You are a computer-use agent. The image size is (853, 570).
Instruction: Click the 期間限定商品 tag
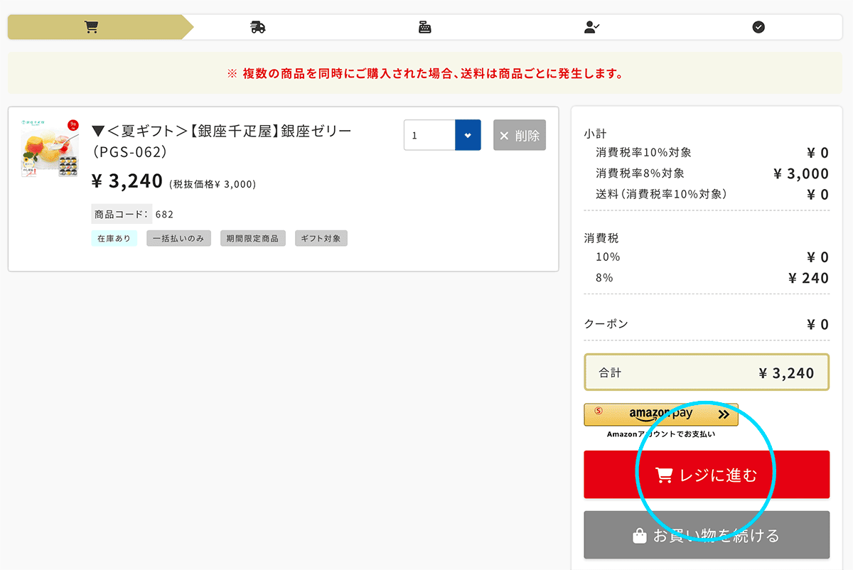252,238
